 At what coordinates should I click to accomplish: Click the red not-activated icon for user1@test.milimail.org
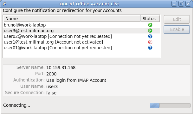150,42
